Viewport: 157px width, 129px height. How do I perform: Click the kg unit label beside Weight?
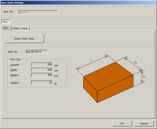click(x=55, y=83)
